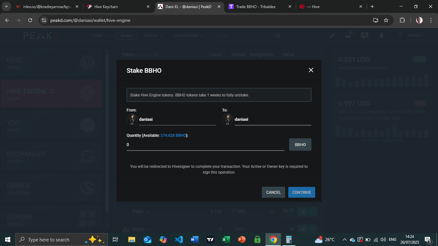Open Word from the taskbar
The image size is (438, 246).
(194, 239)
